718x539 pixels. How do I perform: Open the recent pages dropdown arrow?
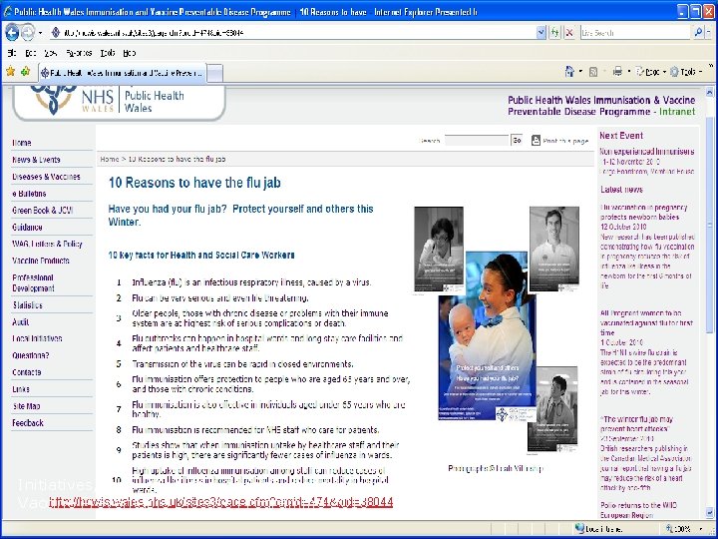coord(40,33)
